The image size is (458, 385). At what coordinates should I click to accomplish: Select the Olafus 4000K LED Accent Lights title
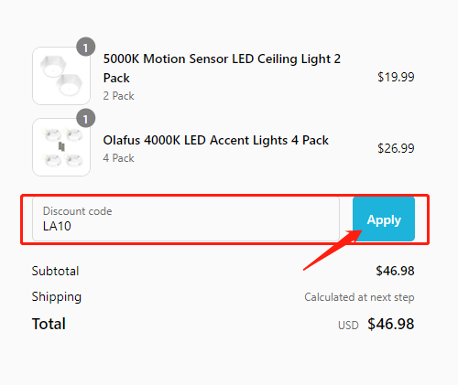[215, 140]
